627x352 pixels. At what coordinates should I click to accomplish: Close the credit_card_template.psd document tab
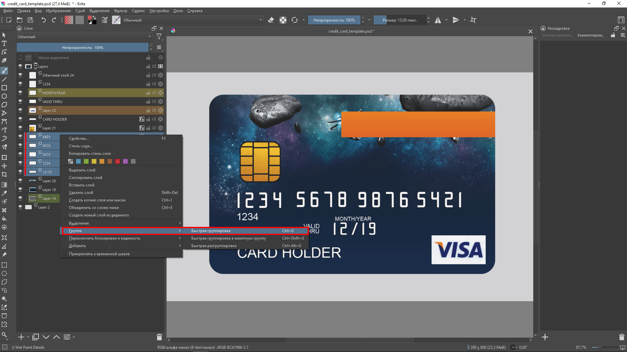(x=530, y=31)
